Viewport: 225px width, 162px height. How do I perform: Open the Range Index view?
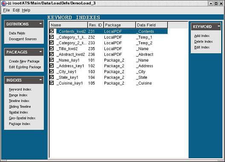point(18,95)
